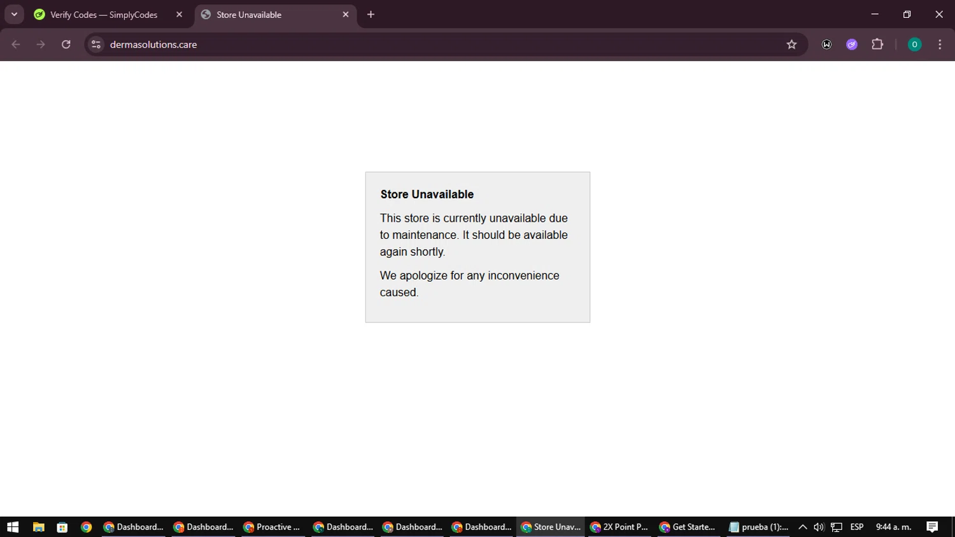Open the Windows Start menu
955x537 pixels.
tap(13, 527)
